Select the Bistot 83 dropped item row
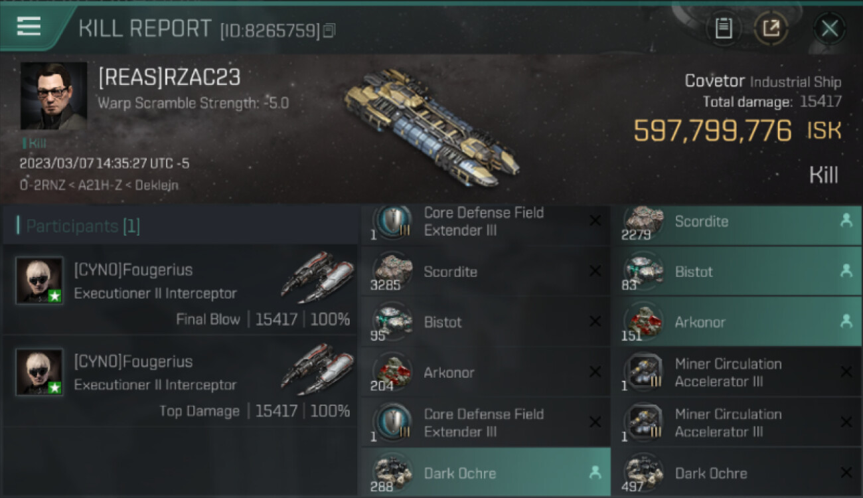863x498 pixels. pos(736,271)
